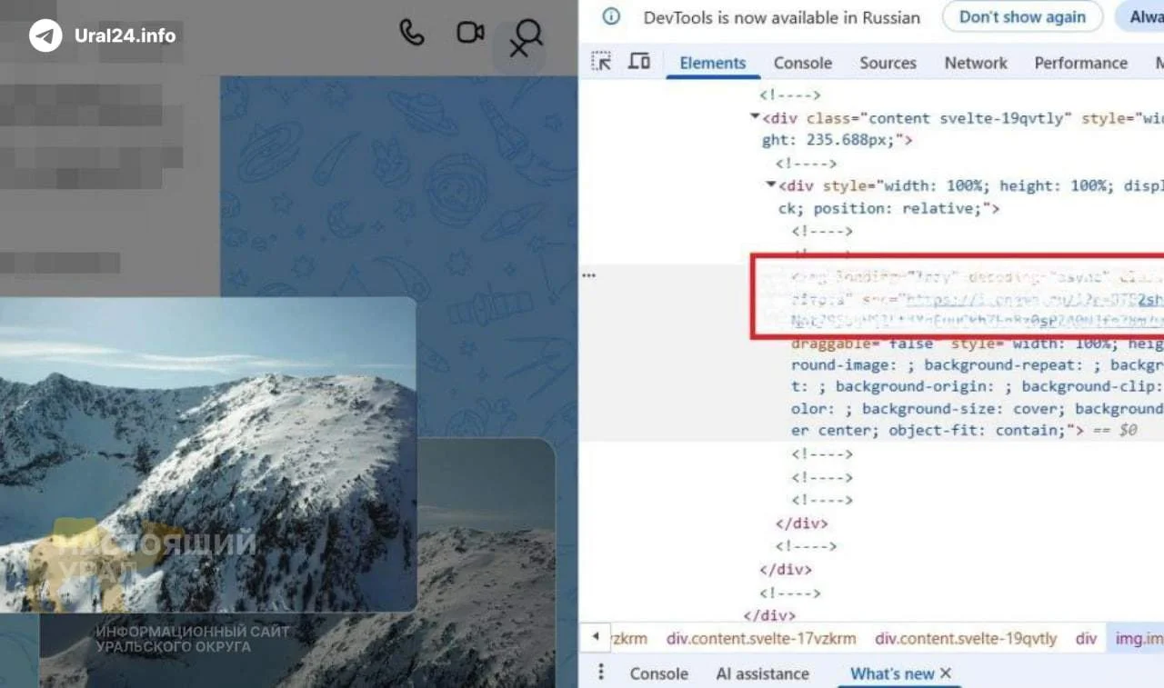
Task: Select the div.content.svelte-17vzkrm breadcrumb
Action: click(x=761, y=638)
